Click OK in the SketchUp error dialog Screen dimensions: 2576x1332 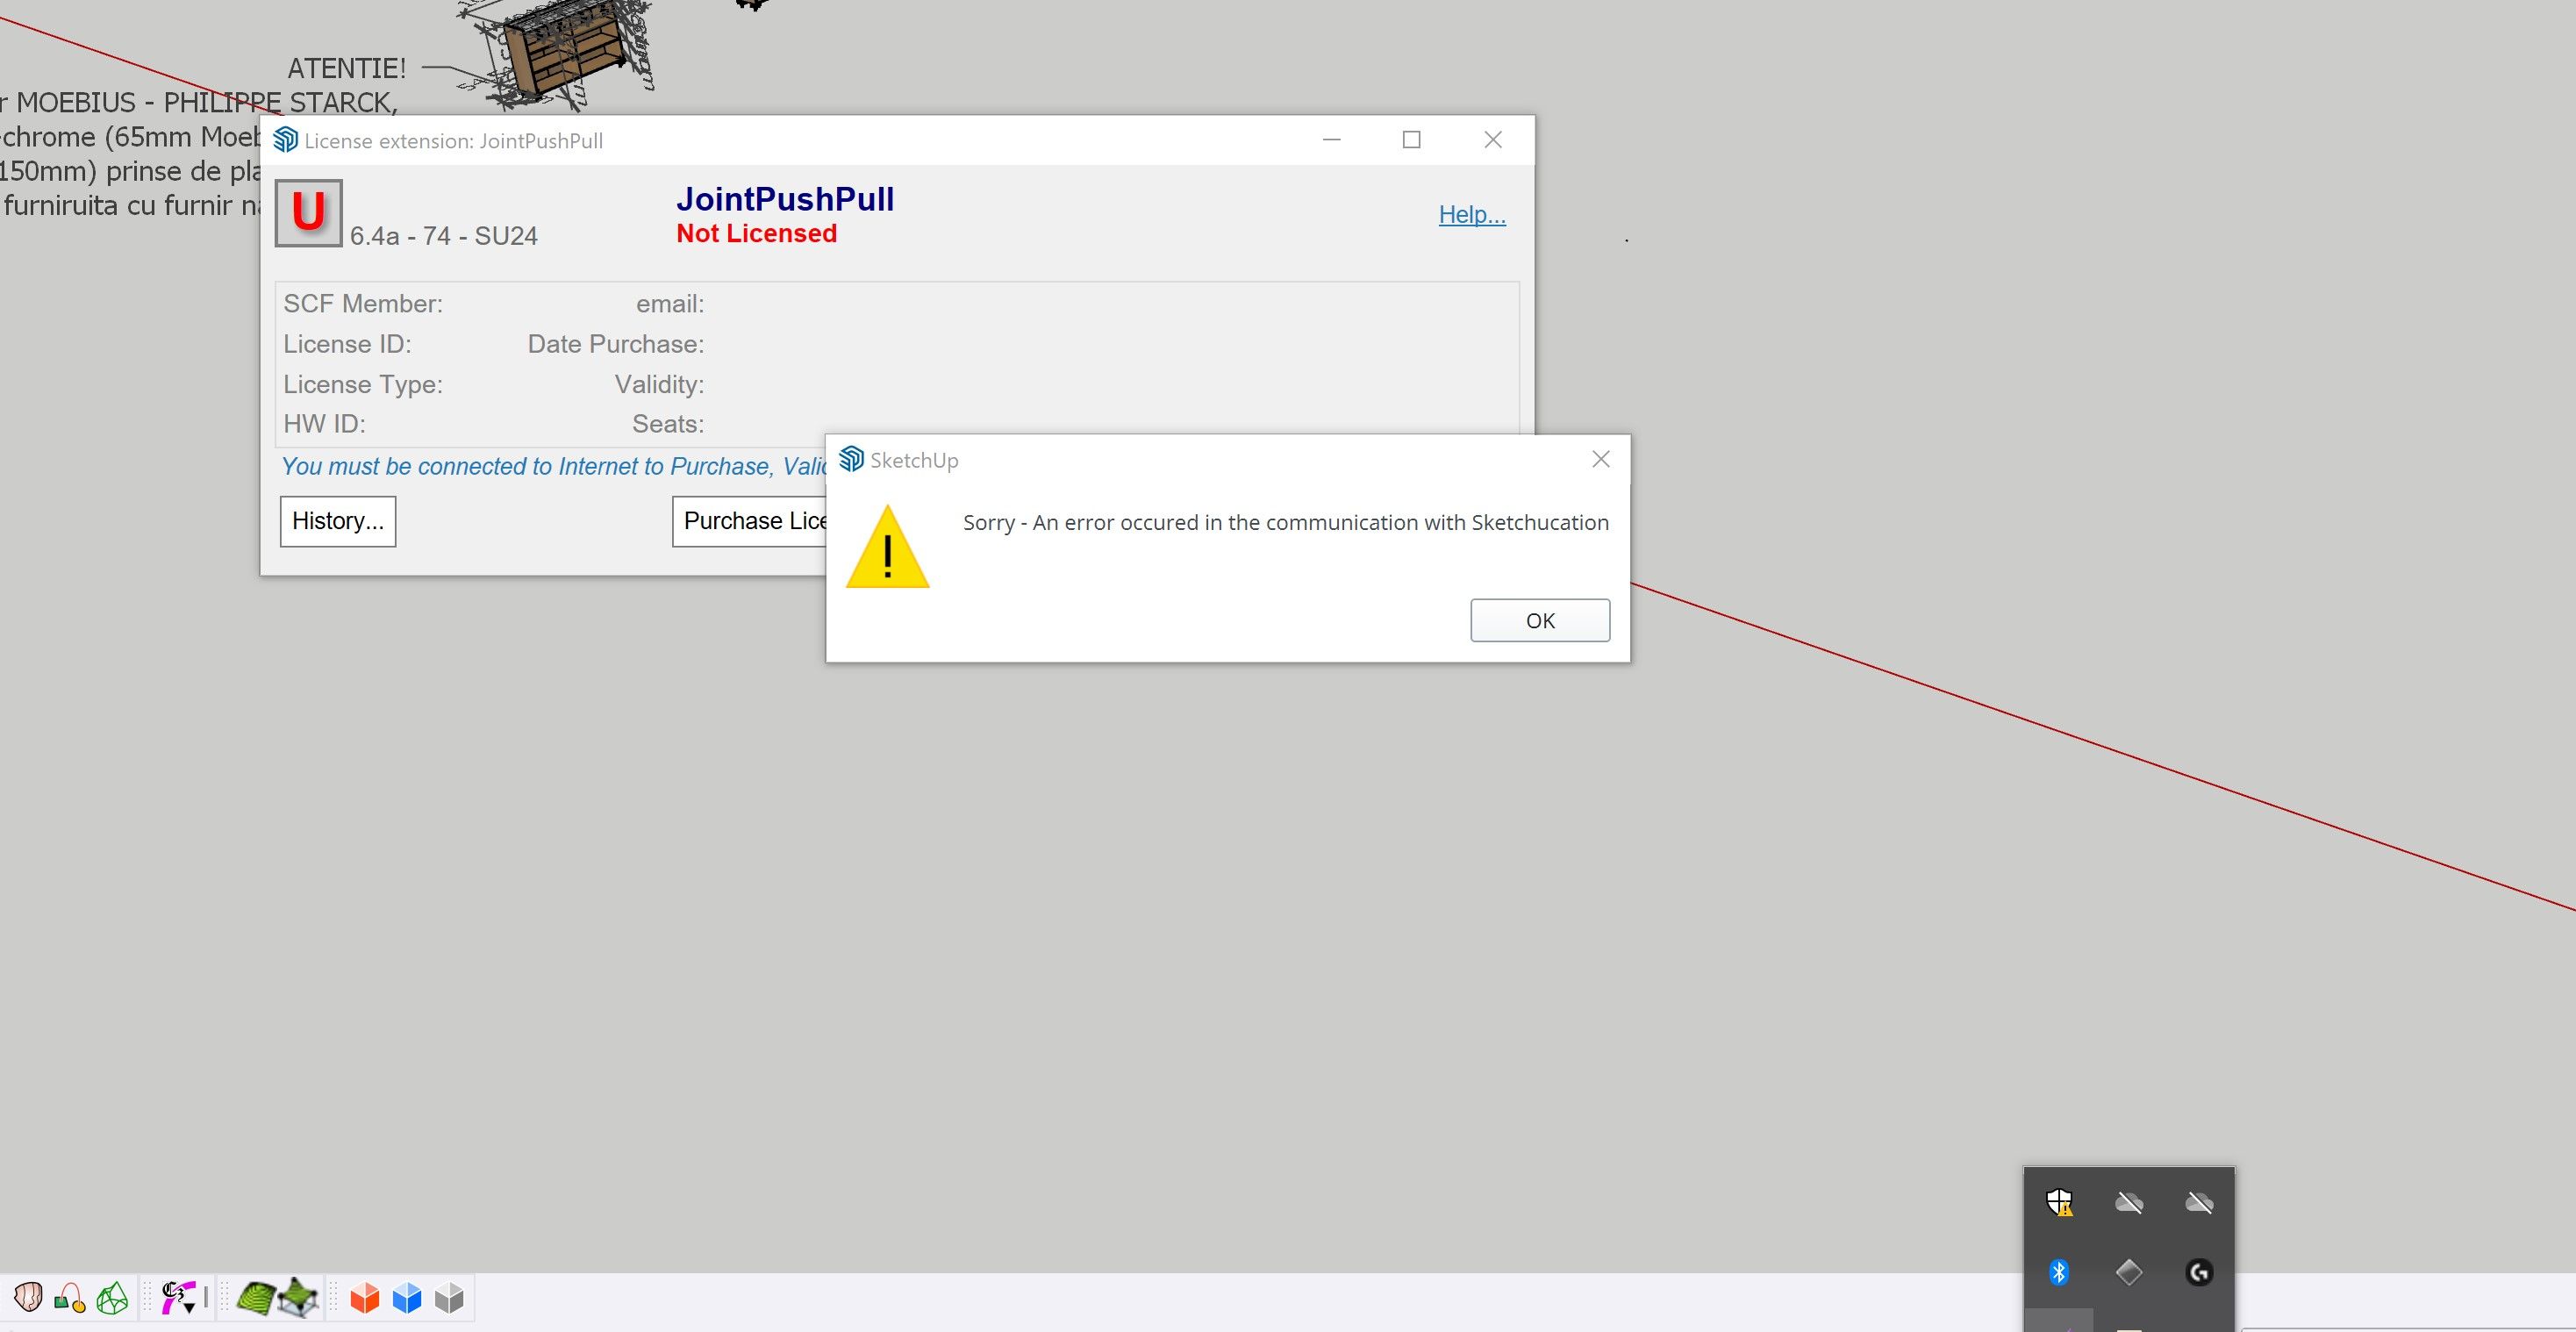(1539, 620)
